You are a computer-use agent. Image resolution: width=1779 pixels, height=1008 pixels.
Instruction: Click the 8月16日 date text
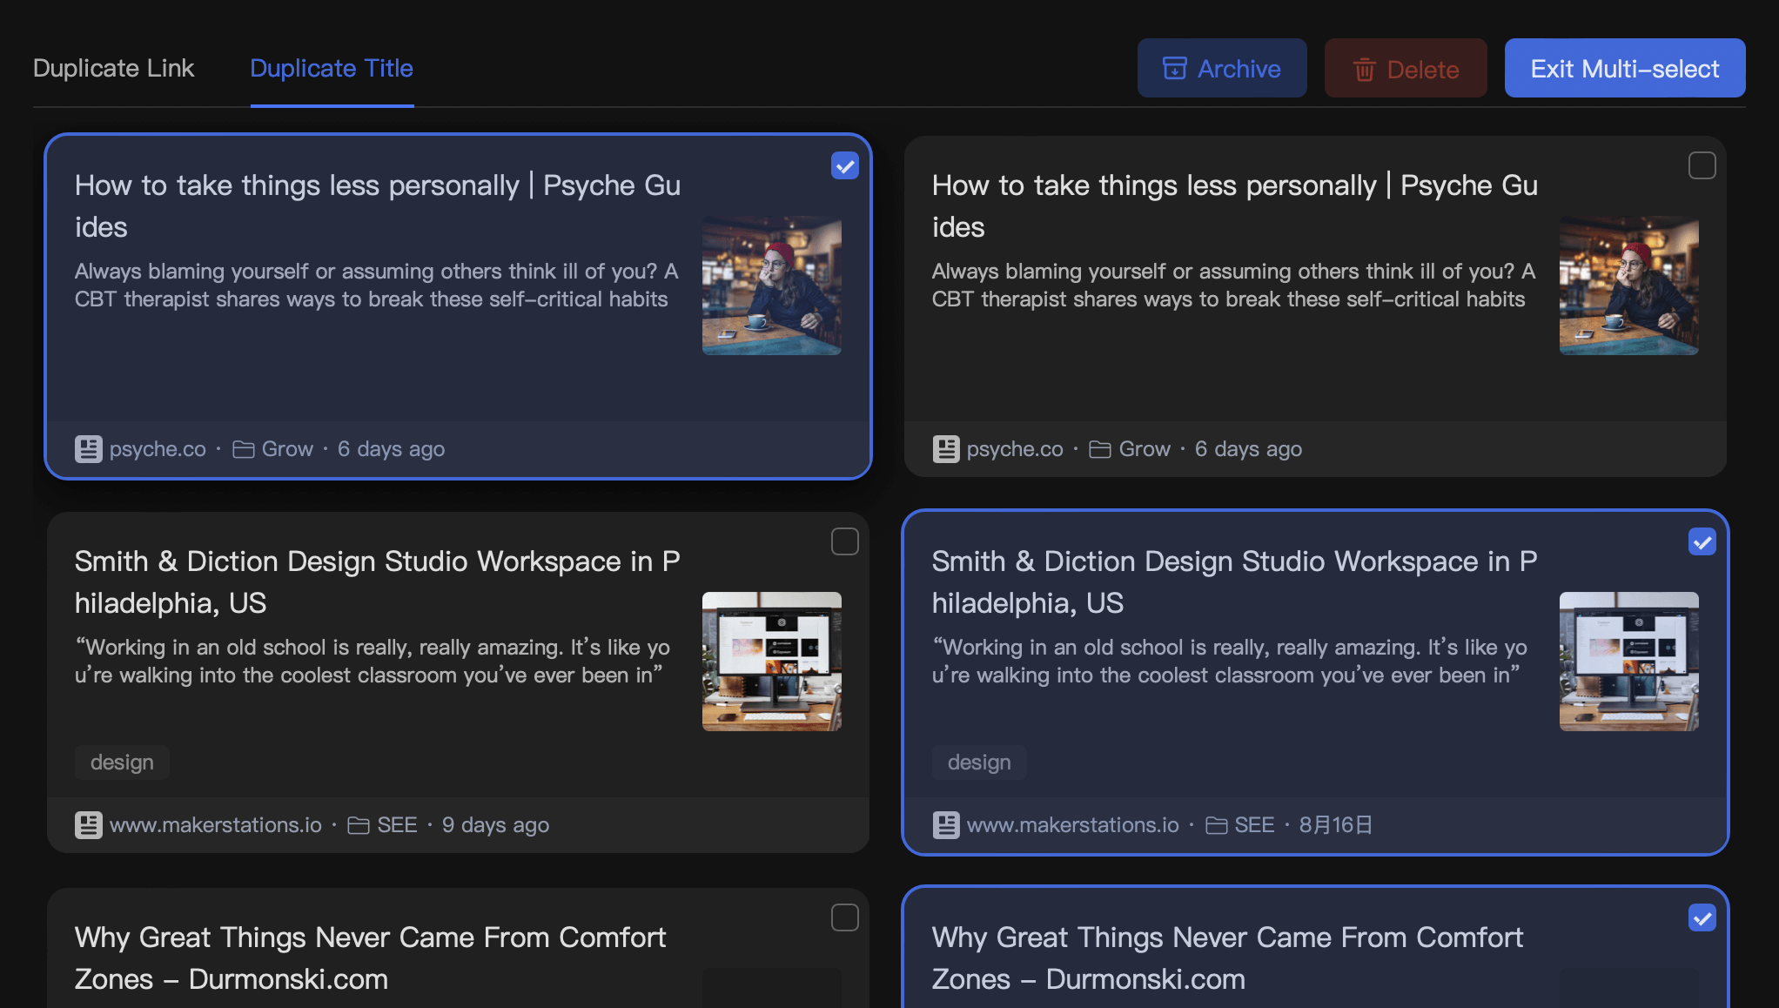[x=1336, y=825]
